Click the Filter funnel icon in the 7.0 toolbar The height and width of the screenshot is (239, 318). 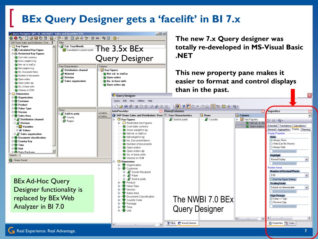click(184, 106)
